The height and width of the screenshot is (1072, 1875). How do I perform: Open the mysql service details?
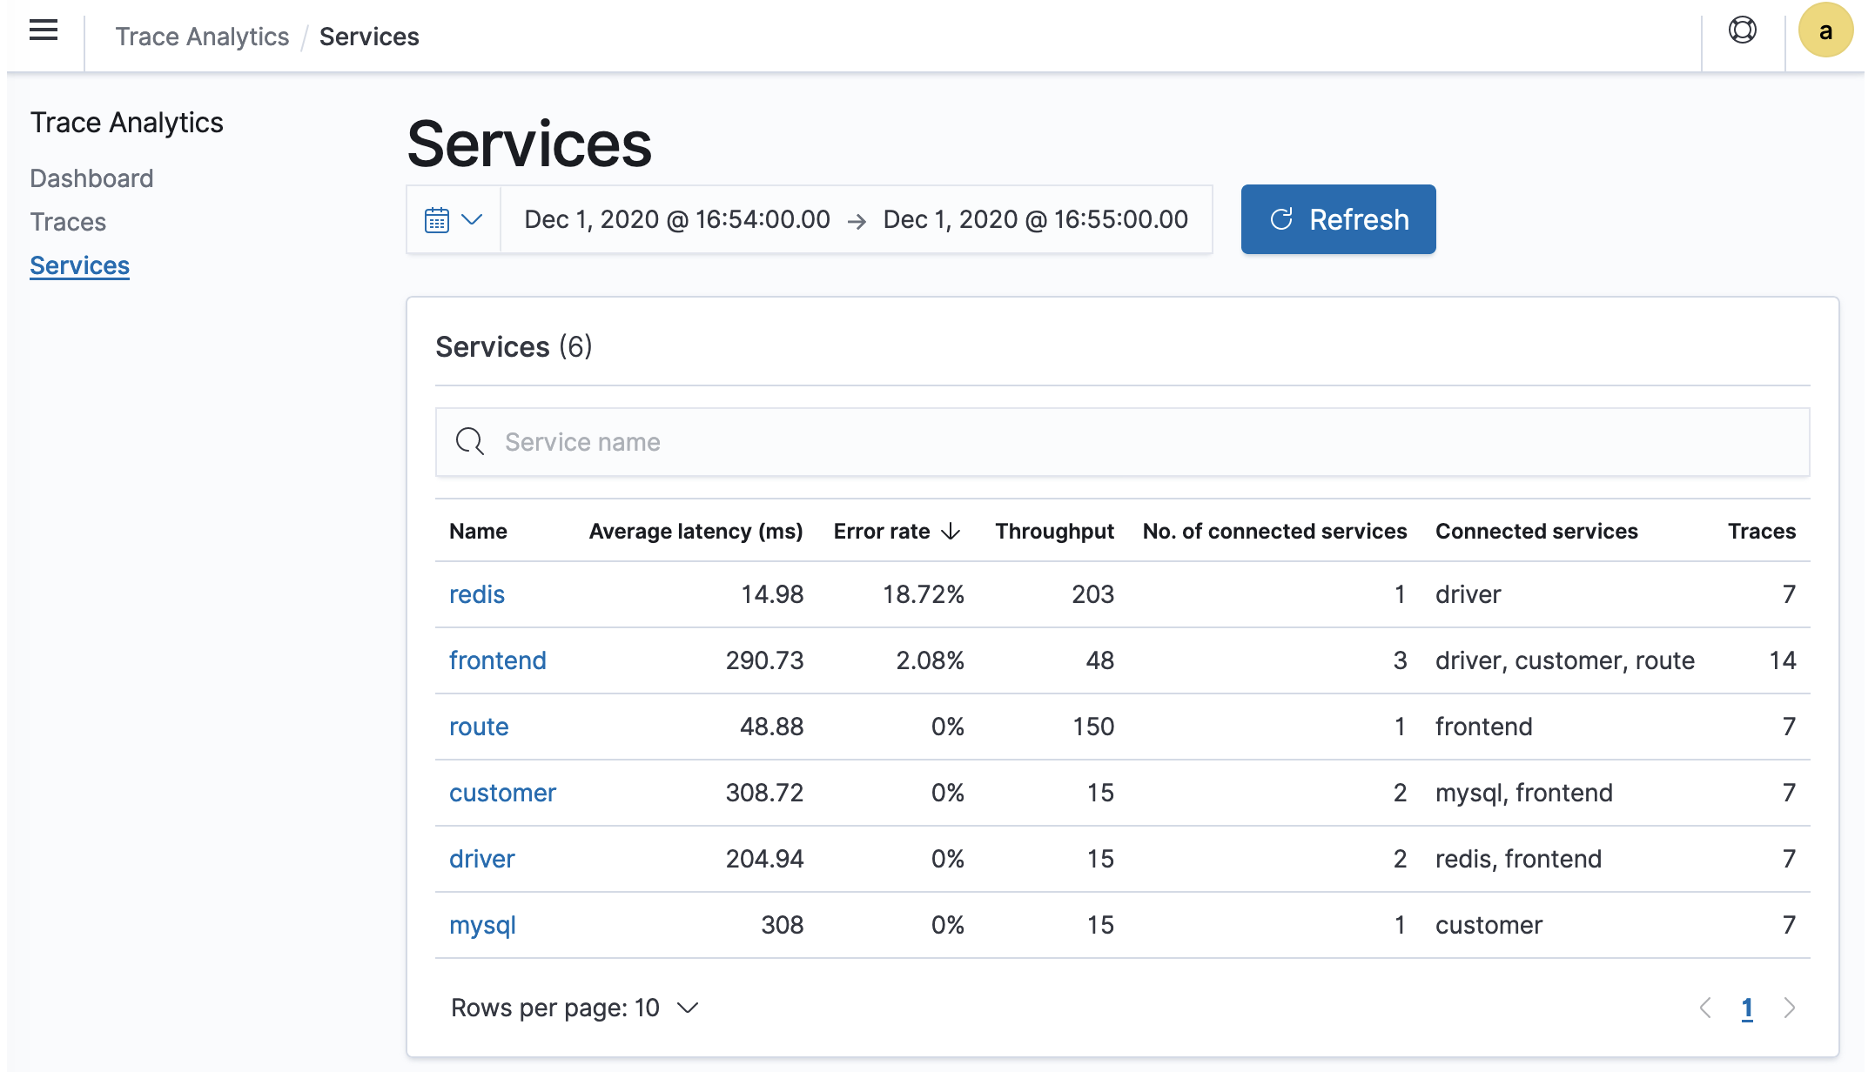[x=482, y=925]
